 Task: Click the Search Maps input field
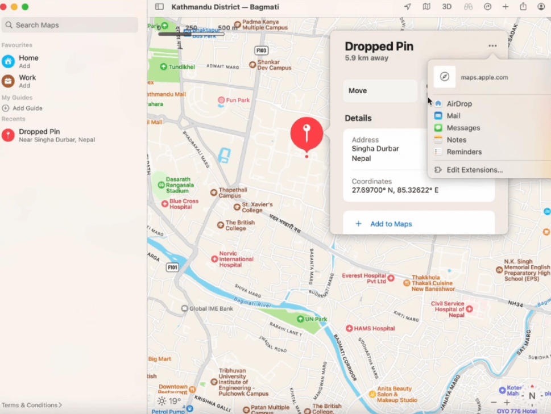69,25
